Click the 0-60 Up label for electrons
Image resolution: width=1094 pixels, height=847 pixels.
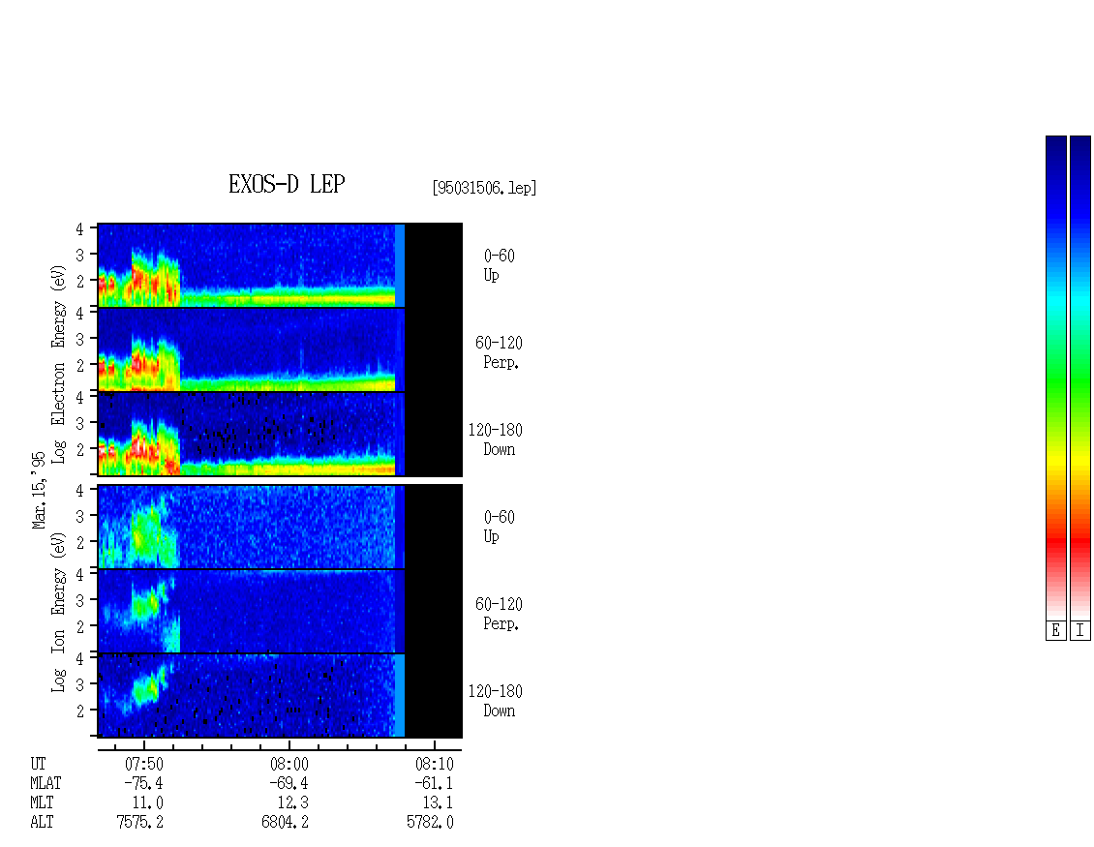499,265
